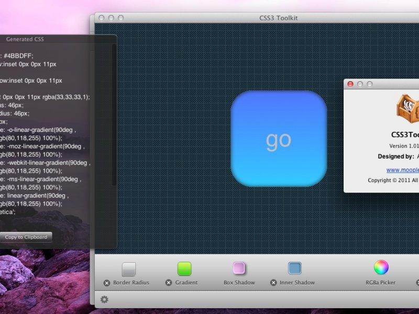Click the 'Version 1.01' text in About window
The width and height of the screenshot is (419, 314).
click(x=404, y=146)
